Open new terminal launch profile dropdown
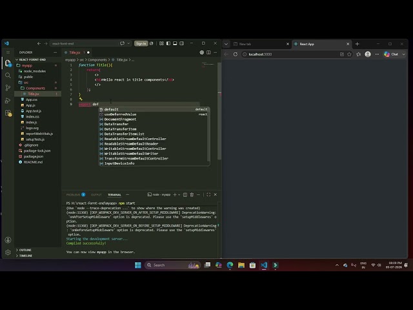 tap(179, 194)
